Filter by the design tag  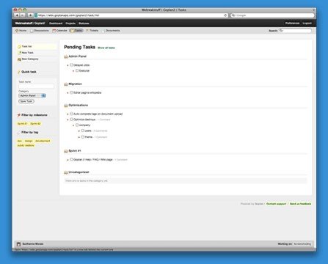pyautogui.click(x=29, y=141)
